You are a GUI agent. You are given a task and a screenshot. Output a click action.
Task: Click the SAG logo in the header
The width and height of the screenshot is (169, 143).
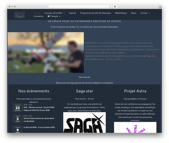click(x=20, y=15)
